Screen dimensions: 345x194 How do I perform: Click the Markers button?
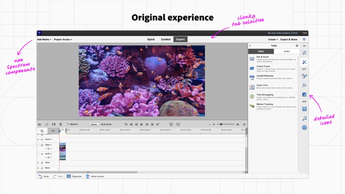point(72,124)
